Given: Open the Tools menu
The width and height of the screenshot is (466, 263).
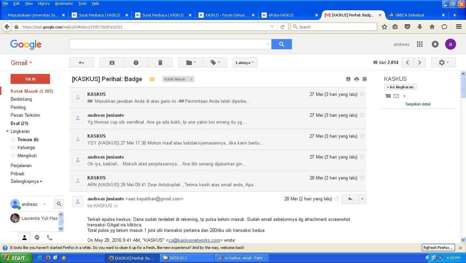Looking at the screenshot, I should [x=82, y=3].
